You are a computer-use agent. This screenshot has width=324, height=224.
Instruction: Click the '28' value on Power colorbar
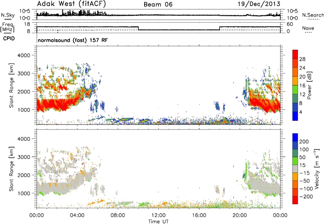pyautogui.click(x=302, y=59)
